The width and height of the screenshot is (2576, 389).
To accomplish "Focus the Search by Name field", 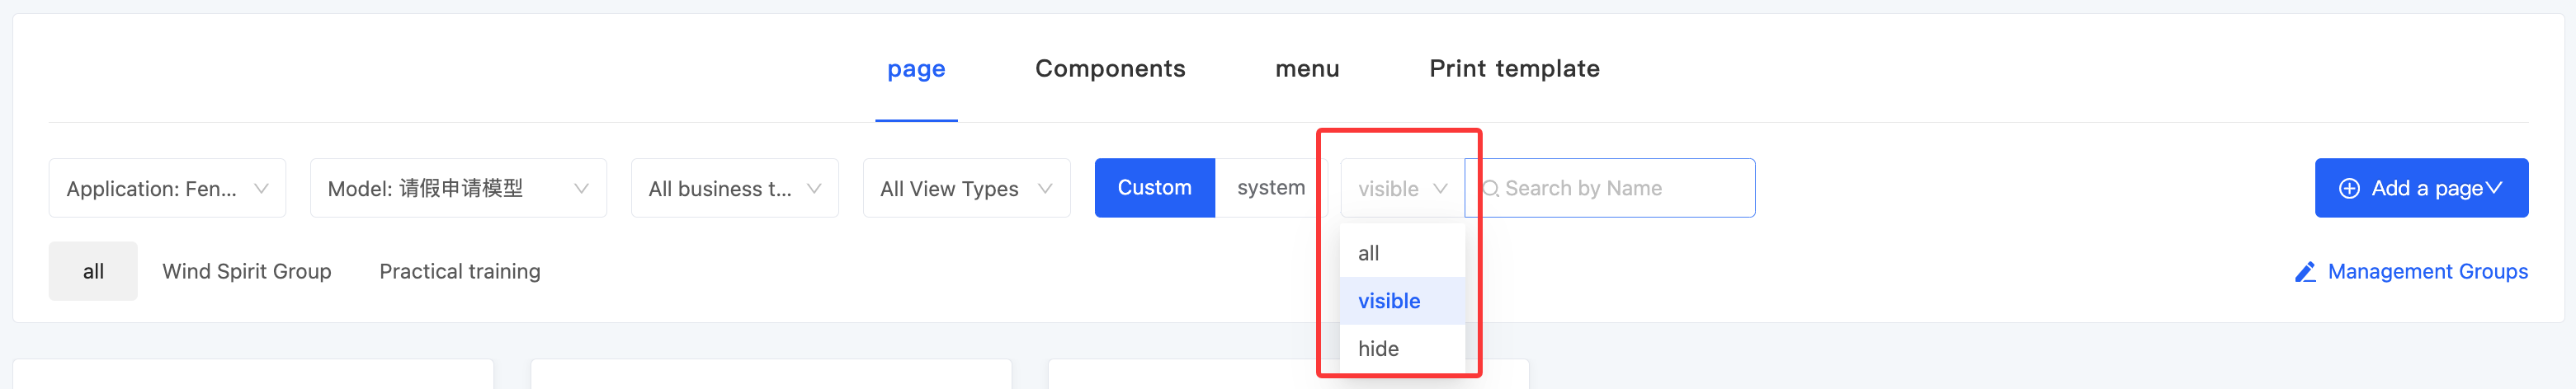I will [1620, 188].
